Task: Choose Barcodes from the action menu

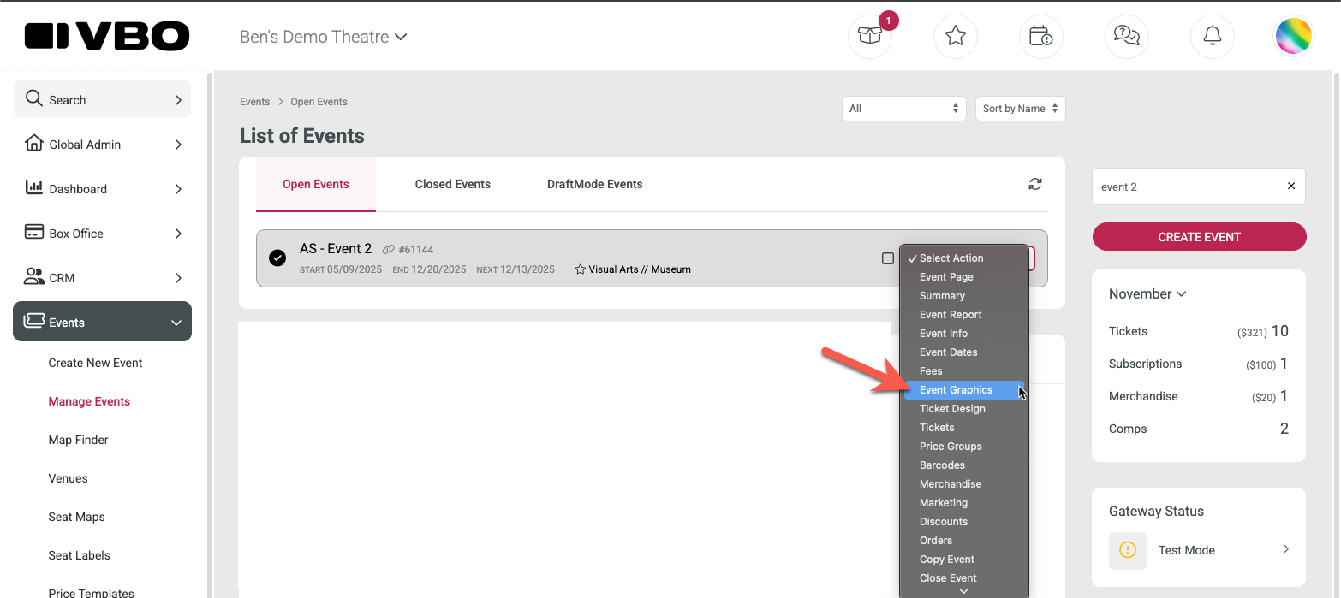Action: 963,465
